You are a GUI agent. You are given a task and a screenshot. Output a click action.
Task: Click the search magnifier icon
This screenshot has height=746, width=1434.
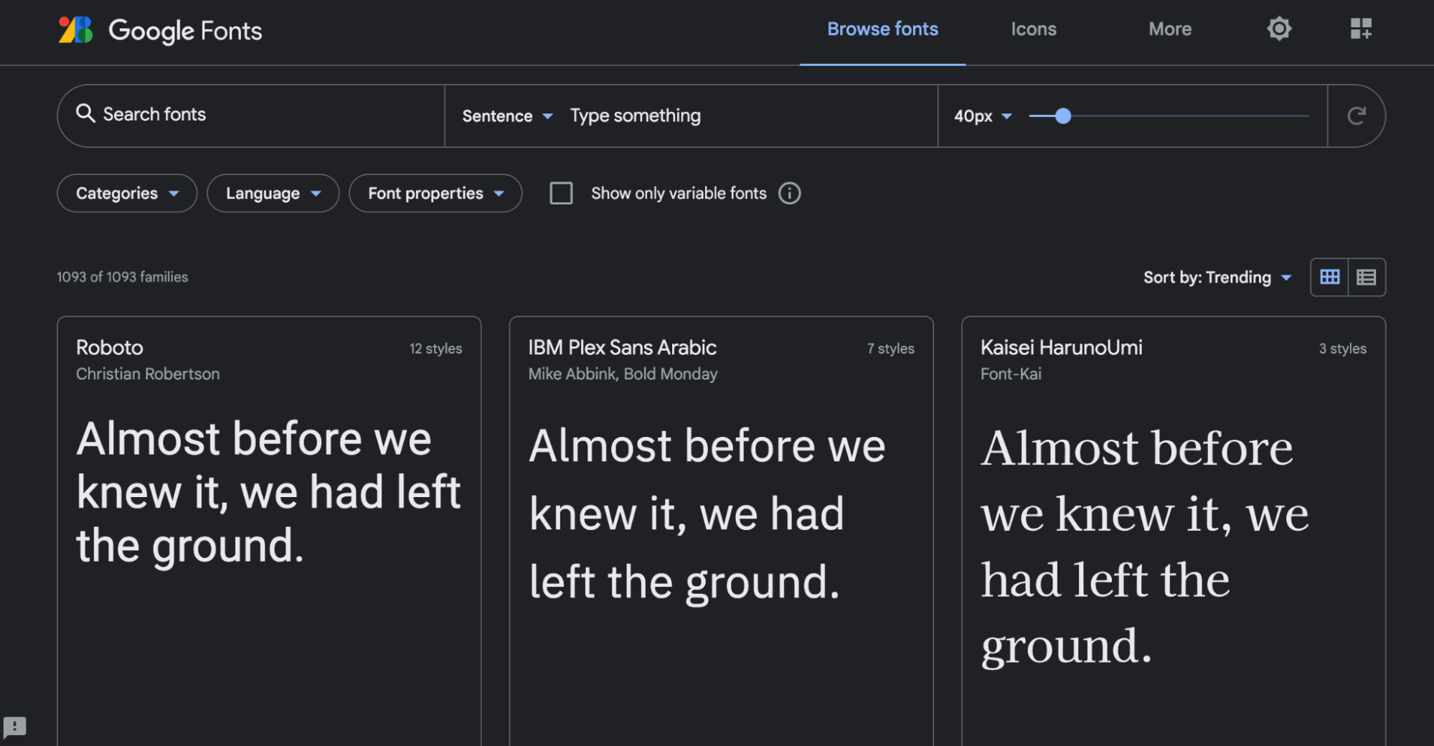click(x=85, y=114)
